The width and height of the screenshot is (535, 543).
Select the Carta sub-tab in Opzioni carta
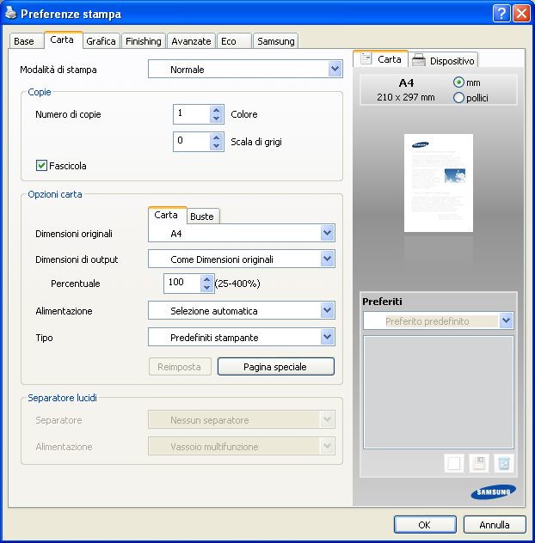[166, 215]
